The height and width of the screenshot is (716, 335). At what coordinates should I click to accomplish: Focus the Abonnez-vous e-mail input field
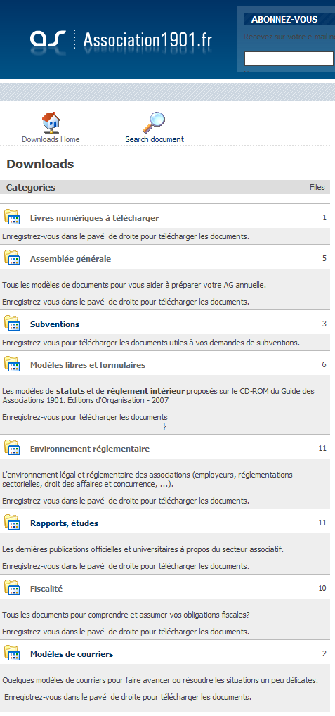pyautogui.click(x=289, y=59)
